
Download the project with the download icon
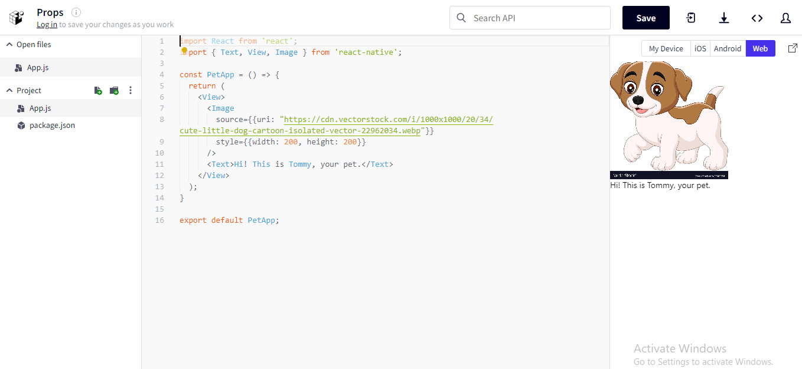pyautogui.click(x=724, y=18)
